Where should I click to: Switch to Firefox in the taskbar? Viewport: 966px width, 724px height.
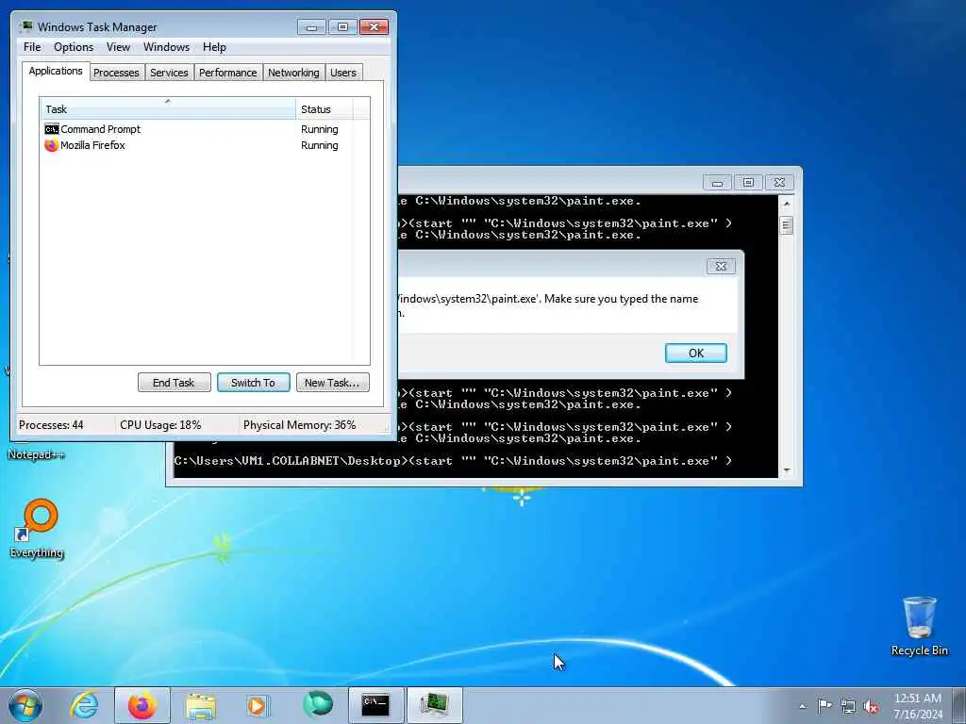click(142, 705)
